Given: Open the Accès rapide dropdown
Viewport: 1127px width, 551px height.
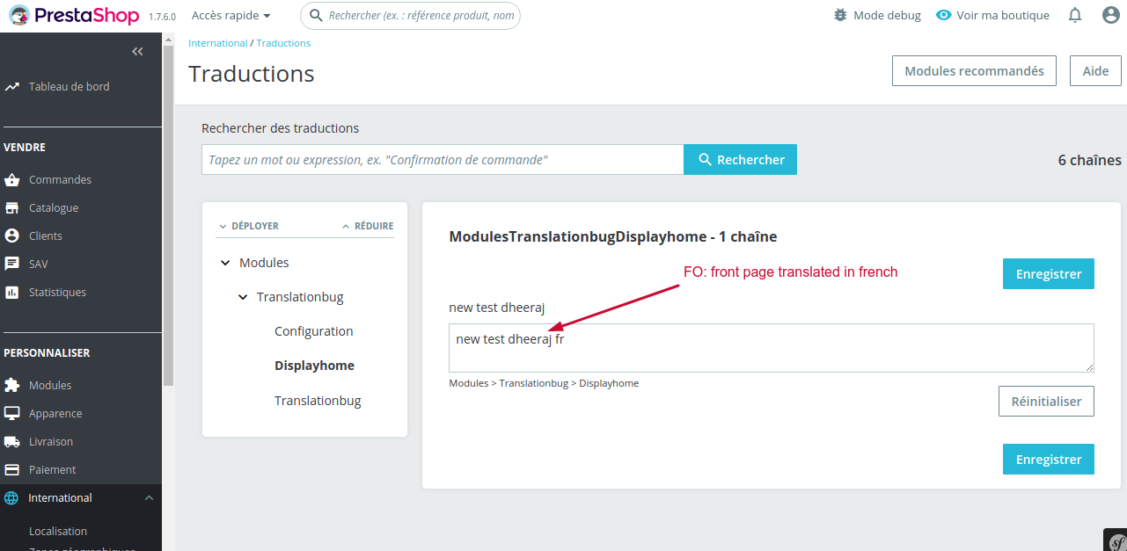Looking at the screenshot, I should click(231, 15).
